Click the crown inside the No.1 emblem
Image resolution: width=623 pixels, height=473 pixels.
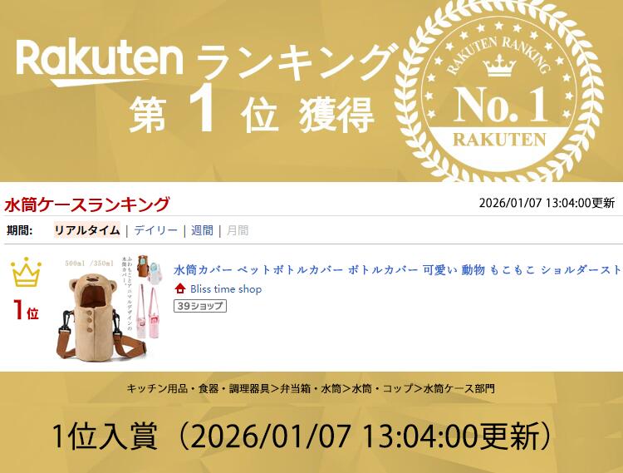tap(499, 65)
